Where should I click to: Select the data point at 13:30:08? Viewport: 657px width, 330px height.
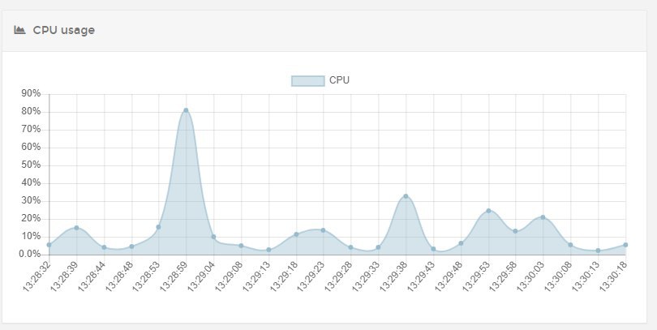pyautogui.click(x=570, y=245)
